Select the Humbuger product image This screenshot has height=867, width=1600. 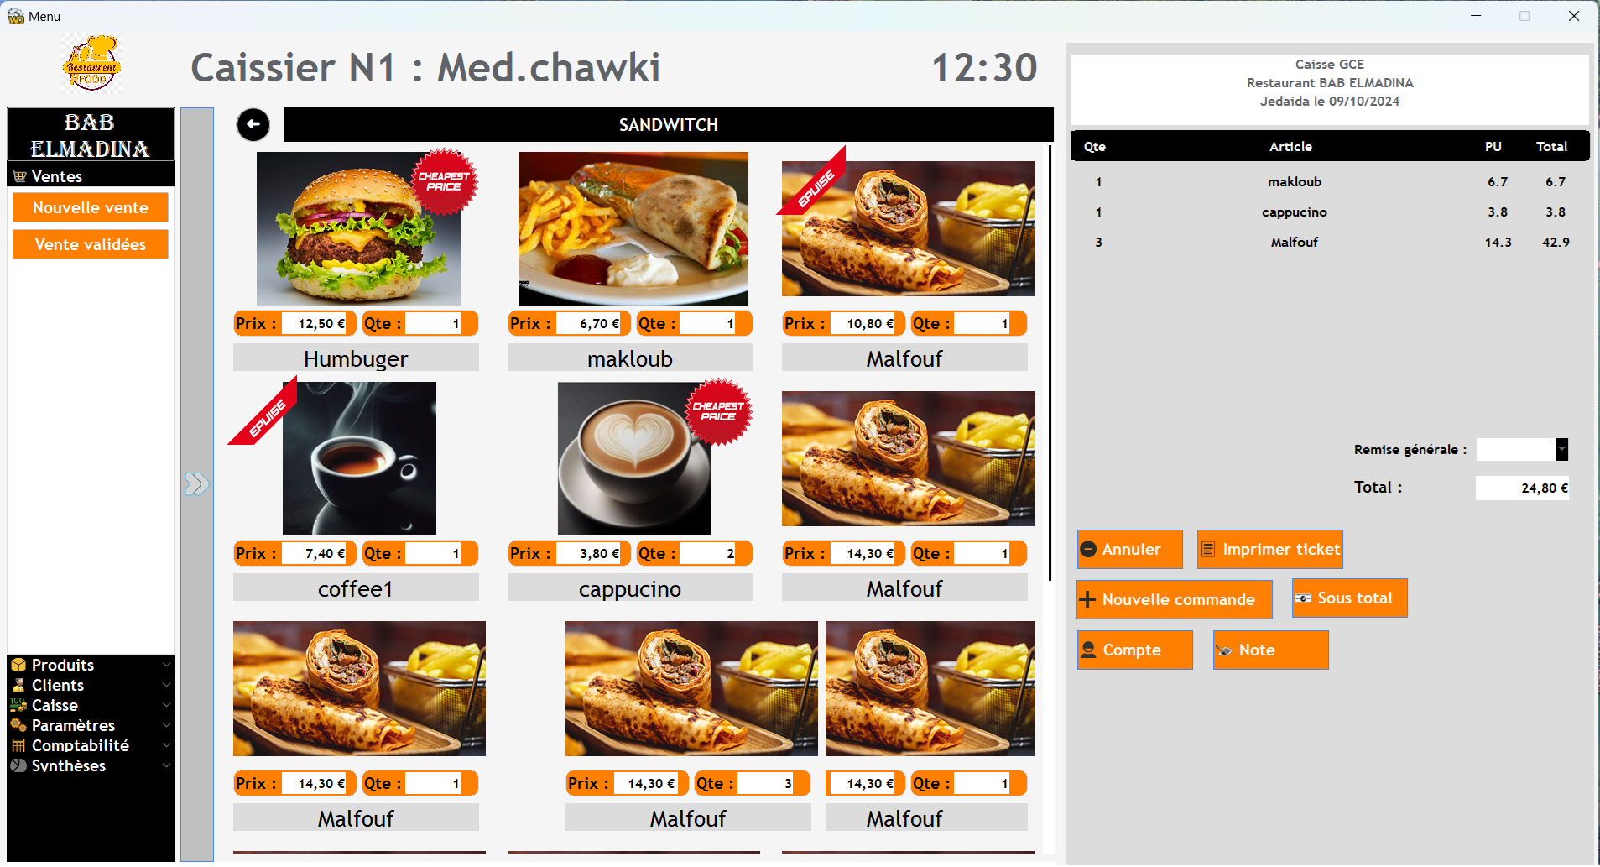[x=359, y=228]
